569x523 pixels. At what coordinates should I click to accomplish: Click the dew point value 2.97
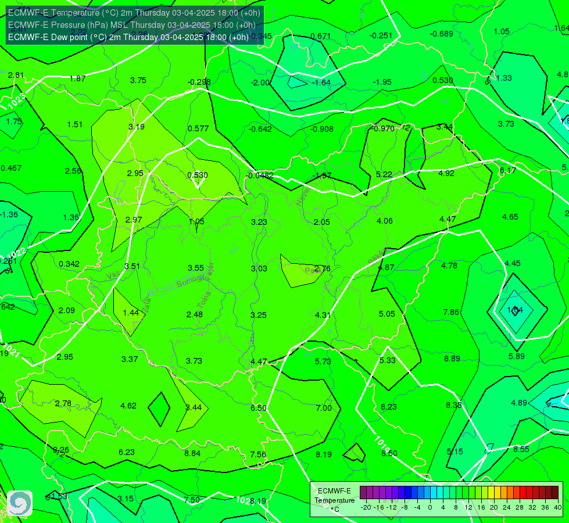click(134, 220)
